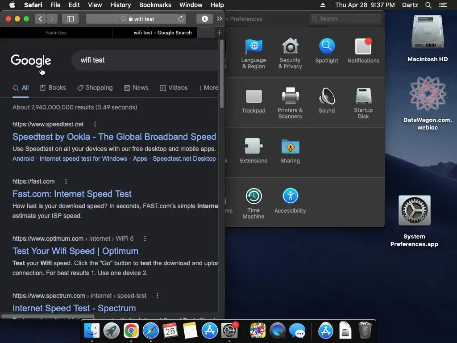Open the Window menu
The height and width of the screenshot is (343, 457).
(191, 5)
